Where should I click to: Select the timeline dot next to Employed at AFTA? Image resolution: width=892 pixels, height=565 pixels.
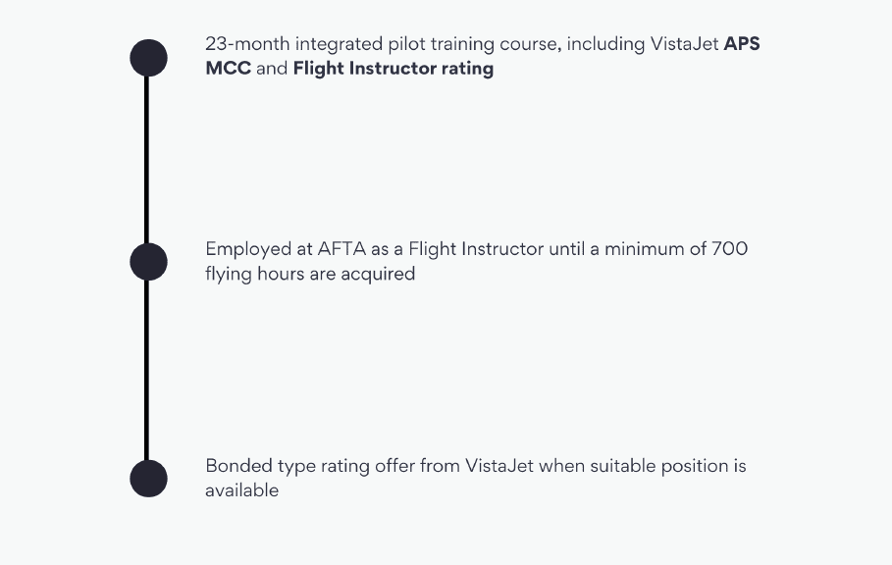(148, 262)
